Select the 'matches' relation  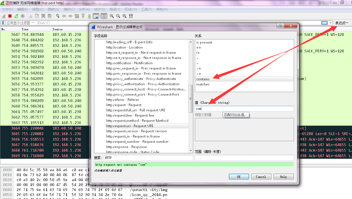click(244, 84)
